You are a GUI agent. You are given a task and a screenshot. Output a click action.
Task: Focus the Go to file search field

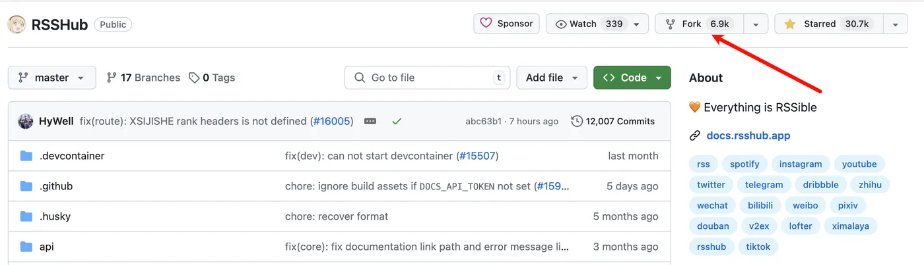click(429, 78)
